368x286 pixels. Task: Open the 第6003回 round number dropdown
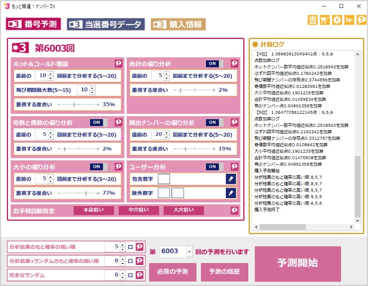(x=189, y=252)
